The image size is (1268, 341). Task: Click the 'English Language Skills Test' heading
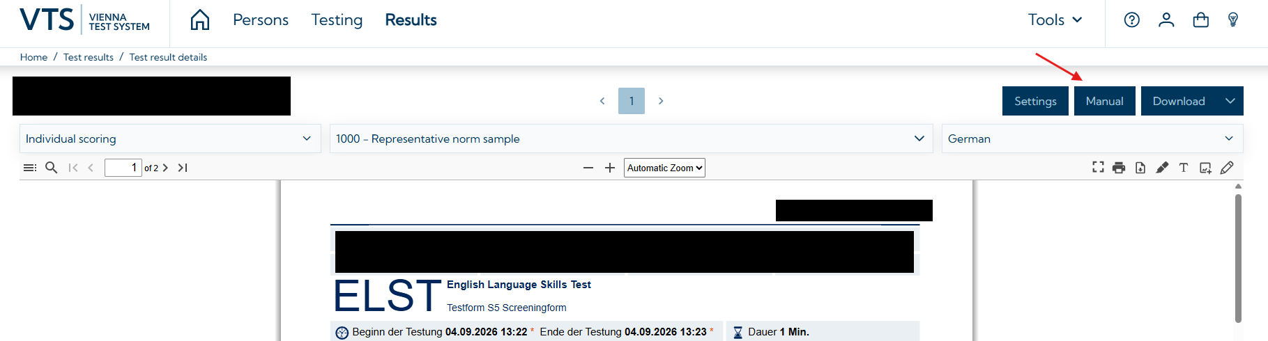[x=519, y=285]
